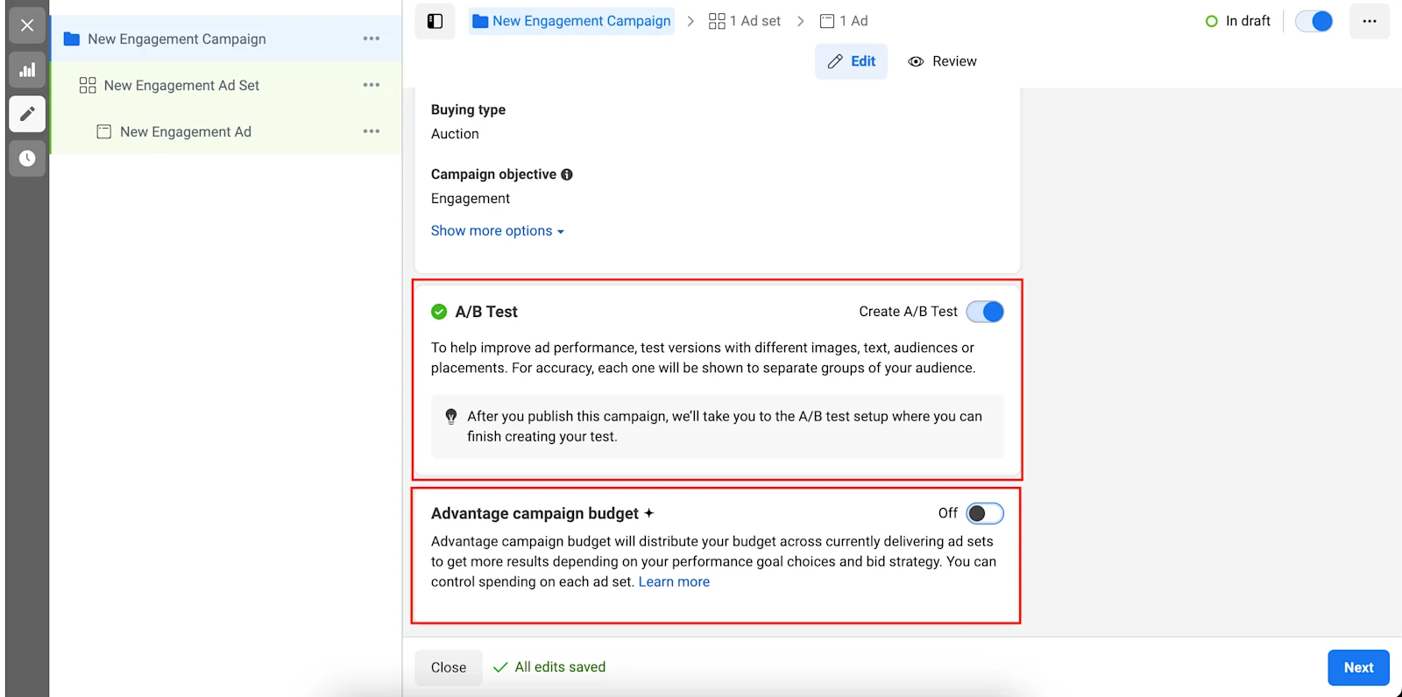The height and width of the screenshot is (697, 1402).
Task: Enable the Advantage campaign budget toggle
Action: tap(985, 513)
